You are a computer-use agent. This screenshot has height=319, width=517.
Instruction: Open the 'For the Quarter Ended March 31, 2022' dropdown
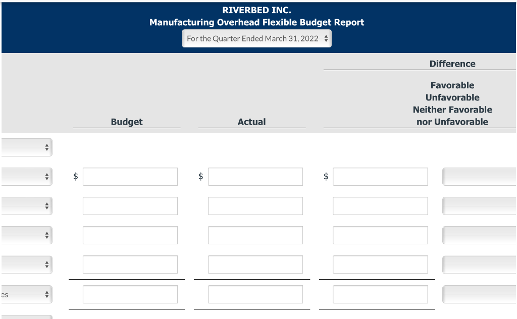256,38
